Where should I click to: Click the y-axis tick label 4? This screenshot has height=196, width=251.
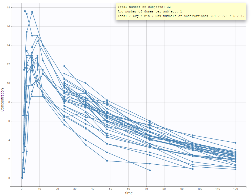[9, 140]
